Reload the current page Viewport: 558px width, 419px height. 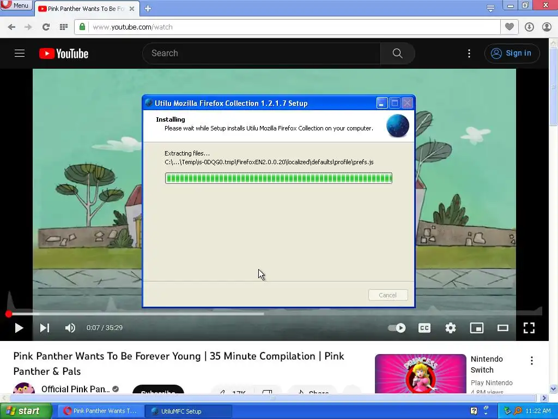coord(46,27)
